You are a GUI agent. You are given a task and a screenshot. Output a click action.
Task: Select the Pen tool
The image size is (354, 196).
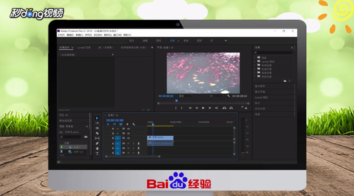click(x=97, y=143)
